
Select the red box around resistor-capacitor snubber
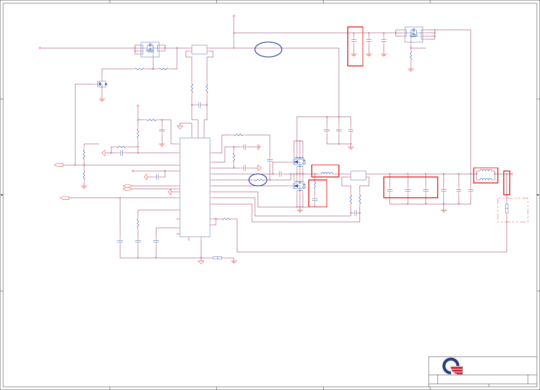pyautogui.click(x=318, y=193)
